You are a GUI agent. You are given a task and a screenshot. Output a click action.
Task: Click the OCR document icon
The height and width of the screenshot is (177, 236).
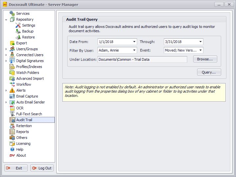coord(12,108)
